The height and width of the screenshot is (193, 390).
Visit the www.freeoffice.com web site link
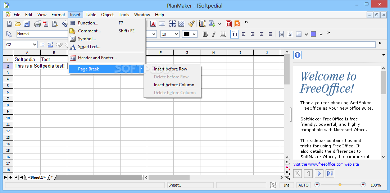coord(326,164)
